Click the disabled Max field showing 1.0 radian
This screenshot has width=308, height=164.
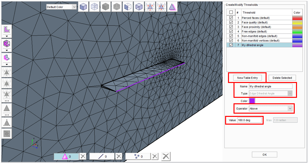tap(285, 120)
